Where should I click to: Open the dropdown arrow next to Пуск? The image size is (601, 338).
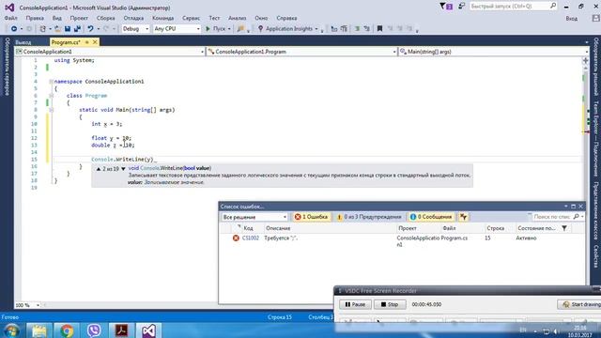[x=229, y=29]
